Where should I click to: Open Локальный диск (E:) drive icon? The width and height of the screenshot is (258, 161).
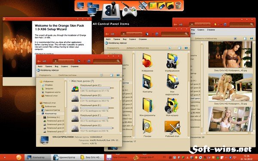pyautogui.click(x=75, y=109)
